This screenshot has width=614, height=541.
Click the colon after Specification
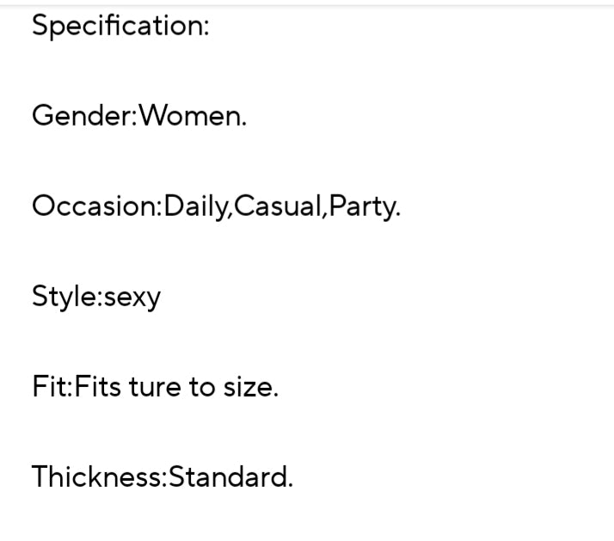206,28
